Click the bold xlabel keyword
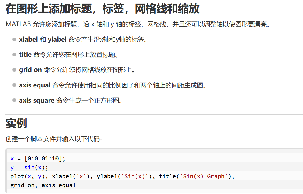 (28, 39)
